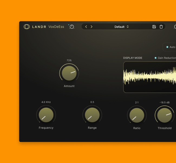Click the Ratio knob
Viewport: 176px width, 163px height.
137,115
